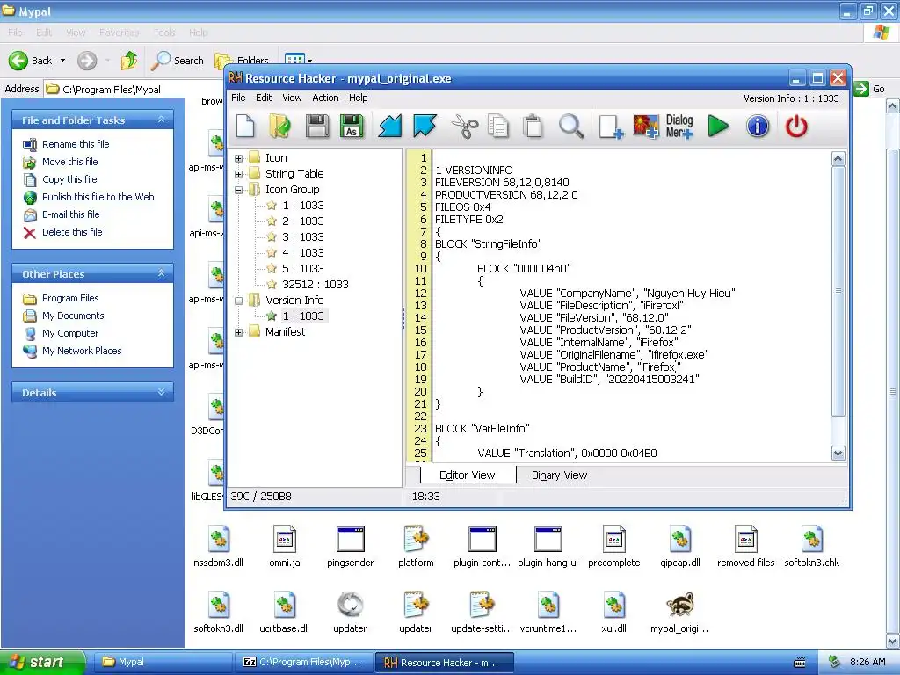
Task: Expand the String Table tree node
Action: (239, 174)
